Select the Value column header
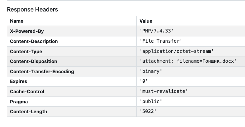245x127 pixels. coord(146,21)
